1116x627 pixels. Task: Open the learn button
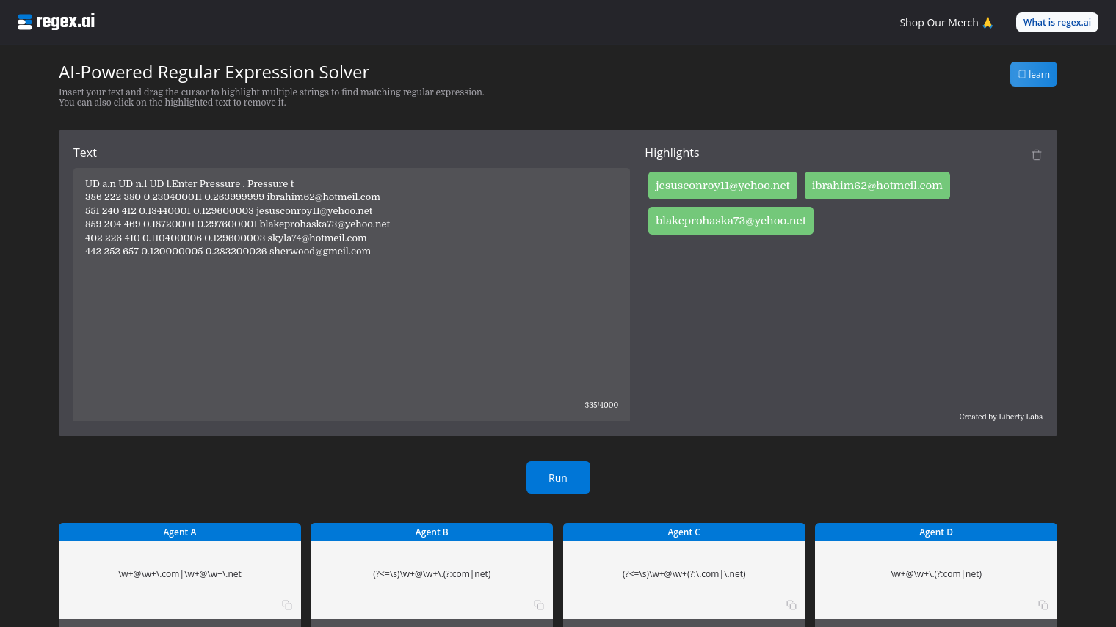1033,74
